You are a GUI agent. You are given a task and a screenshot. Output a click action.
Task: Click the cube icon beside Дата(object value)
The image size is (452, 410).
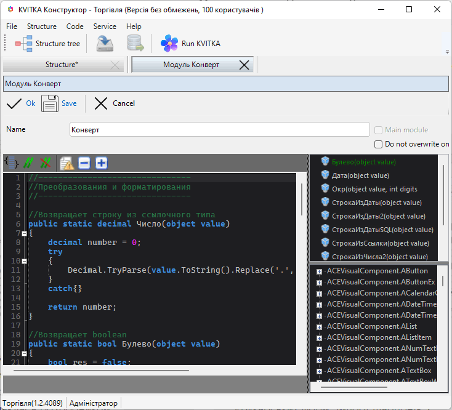(325, 175)
